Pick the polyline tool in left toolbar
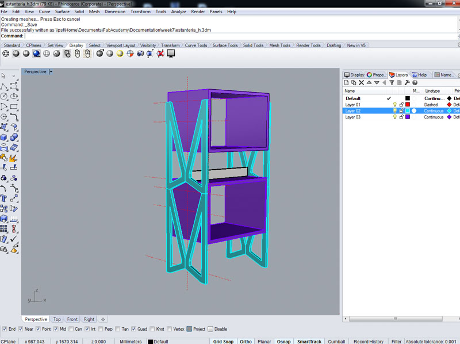 pos(4,87)
